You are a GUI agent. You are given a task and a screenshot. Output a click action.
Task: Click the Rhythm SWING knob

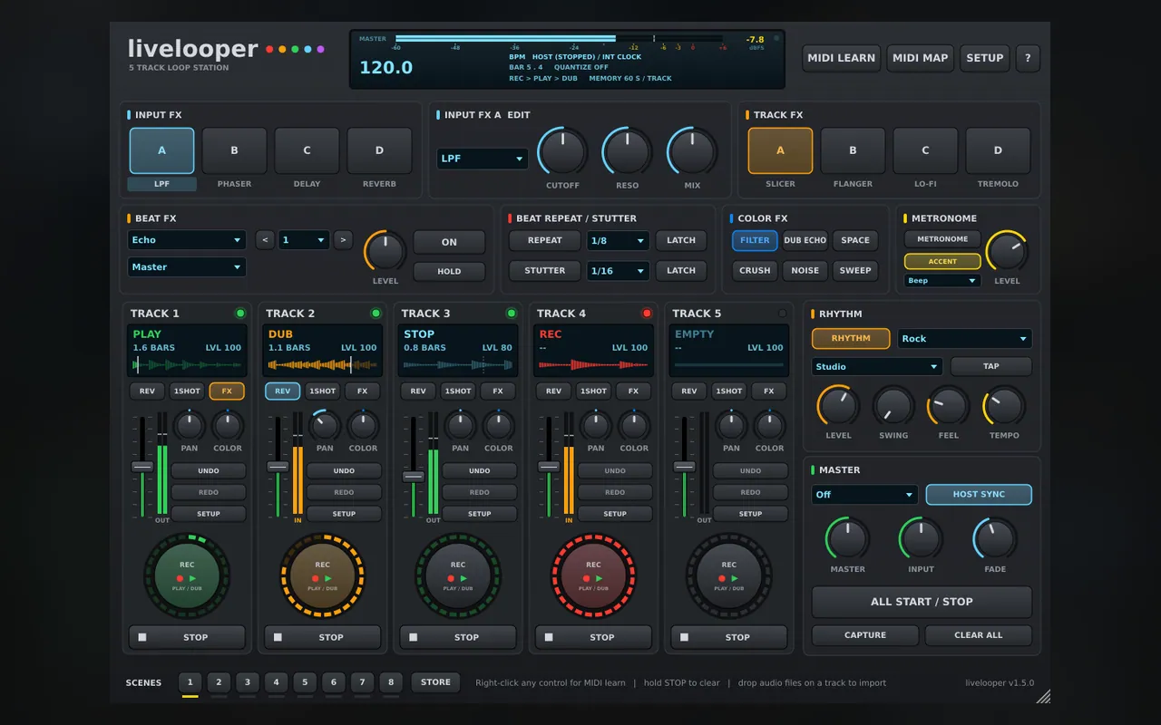pyautogui.click(x=893, y=406)
